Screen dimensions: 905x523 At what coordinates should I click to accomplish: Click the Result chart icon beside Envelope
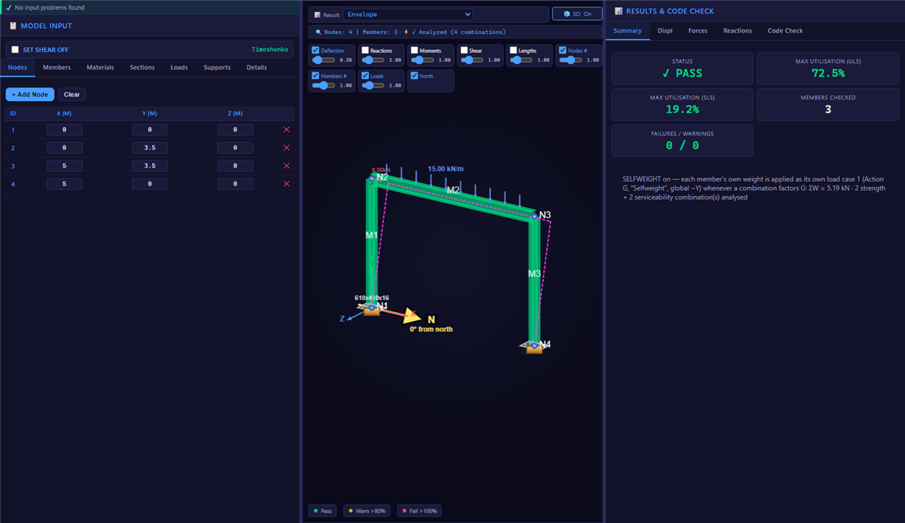point(318,14)
